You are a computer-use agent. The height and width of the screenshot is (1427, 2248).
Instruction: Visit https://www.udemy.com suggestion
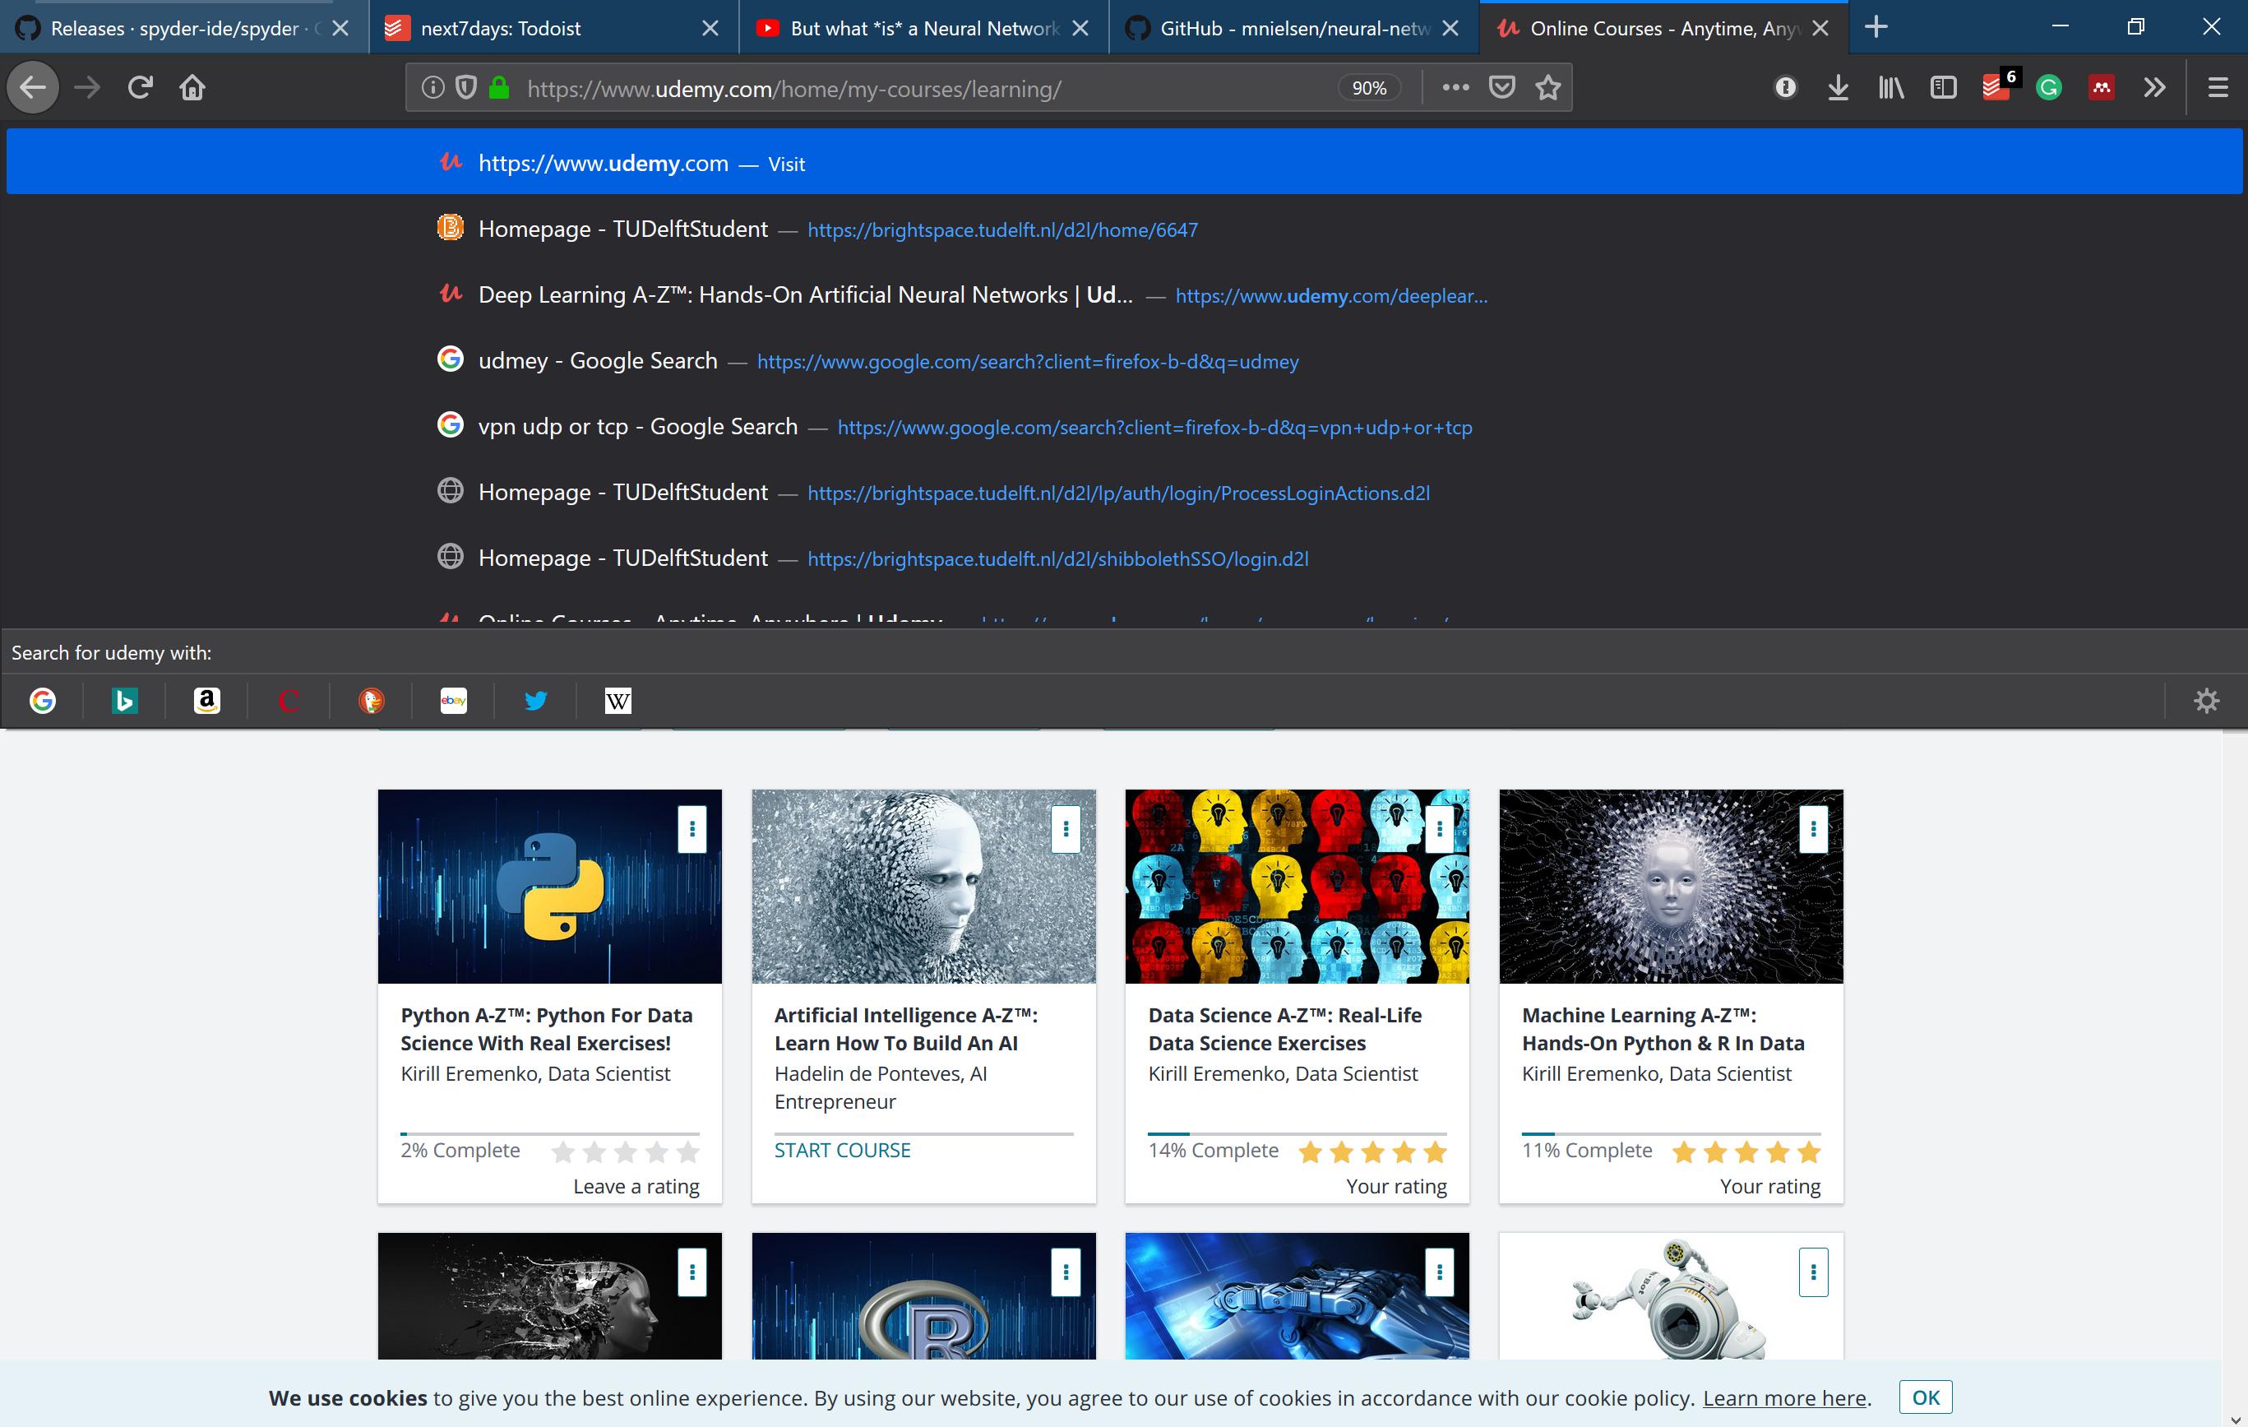pyautogui.click(x=1124, y=163)
